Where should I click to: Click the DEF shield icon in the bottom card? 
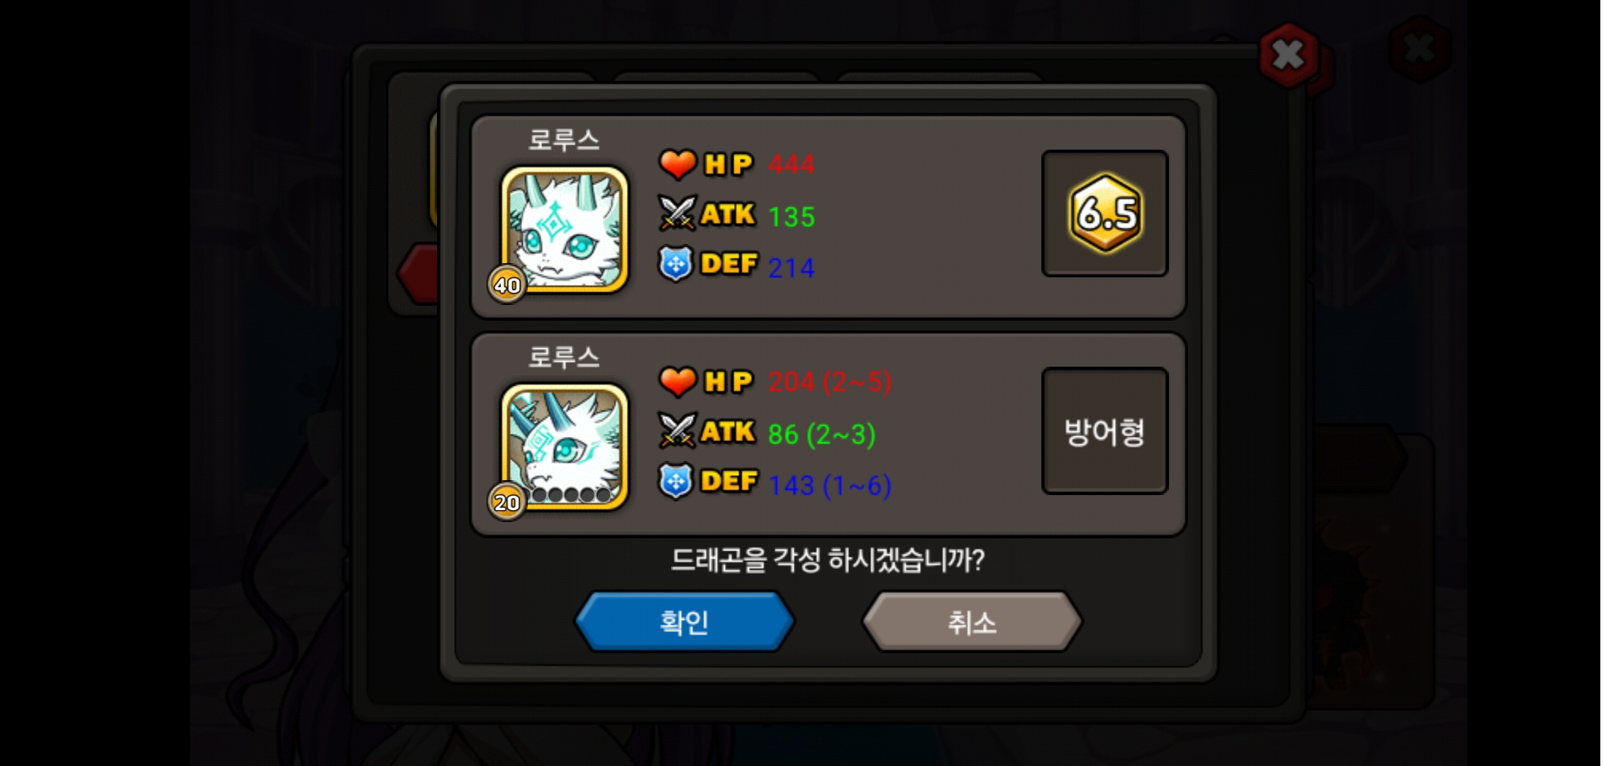(675, 481)
